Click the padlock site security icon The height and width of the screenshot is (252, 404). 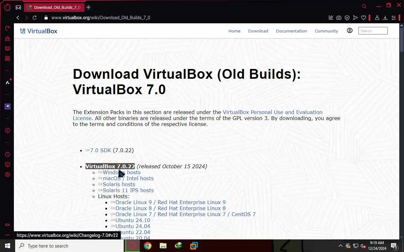point(46,18)
